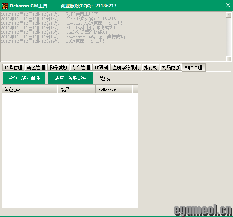This screenshot has width=233, height=217.
Task: Switch to the 注册字符限制 tab
Action: [x=126, y=67]
